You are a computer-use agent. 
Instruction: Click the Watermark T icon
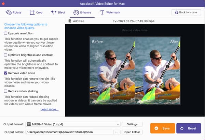[x=102, y=13]
